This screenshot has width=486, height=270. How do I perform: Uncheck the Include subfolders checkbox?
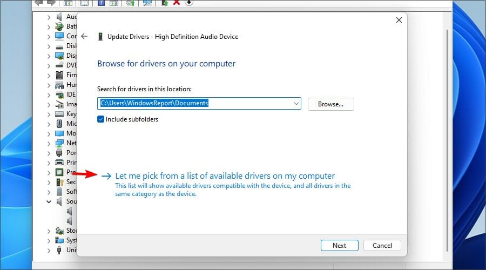point(100,119)
